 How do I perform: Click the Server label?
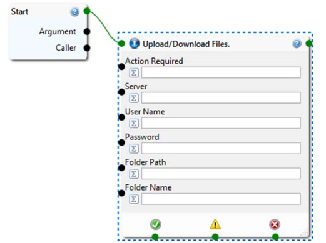click(136, 86)
